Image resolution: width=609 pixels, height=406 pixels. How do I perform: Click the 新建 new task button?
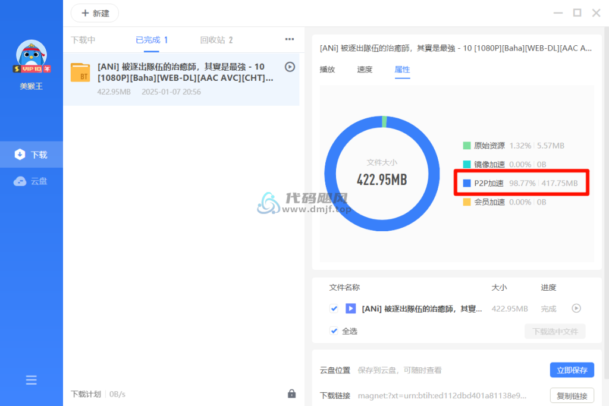pos(95,13)
